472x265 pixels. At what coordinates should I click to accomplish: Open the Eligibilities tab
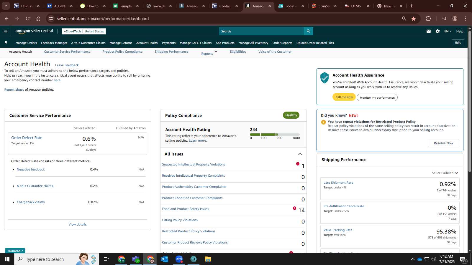pos(238,52)
